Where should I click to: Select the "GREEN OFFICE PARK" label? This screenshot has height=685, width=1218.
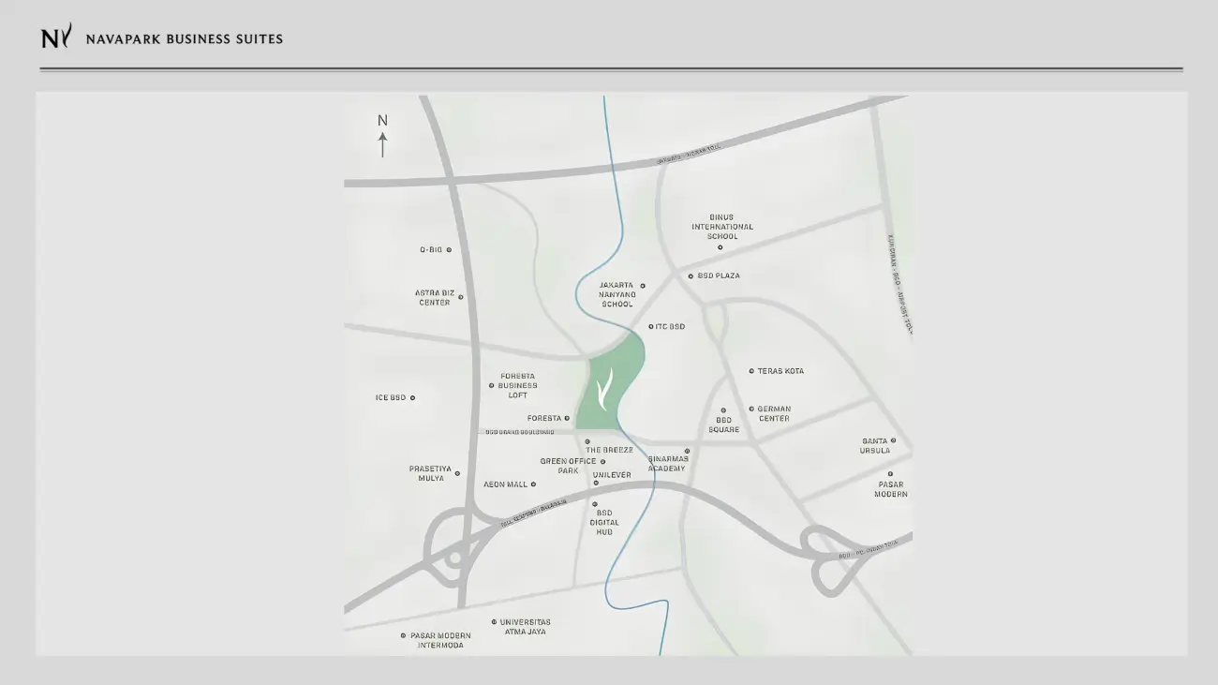568,466
